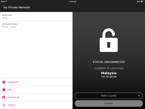
Task: Tap the open padlock status icon
Action: (x=109, y=40)
